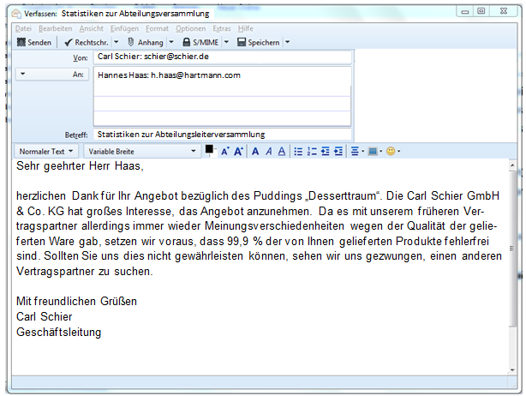Run spell check with Rechtschr. button
The image size is (526, 396).
[x=83, y=42]
